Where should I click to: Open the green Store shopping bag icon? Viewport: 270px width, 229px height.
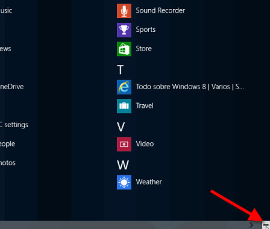[124, 49]
